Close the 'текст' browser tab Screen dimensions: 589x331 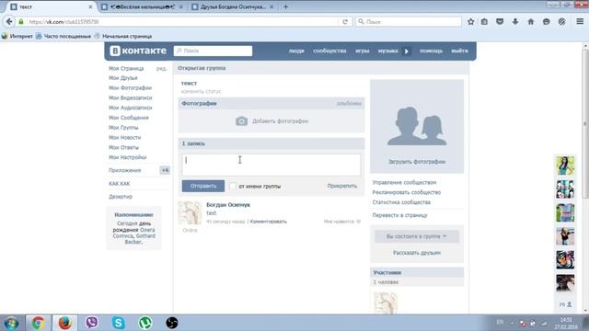(90, 6)
